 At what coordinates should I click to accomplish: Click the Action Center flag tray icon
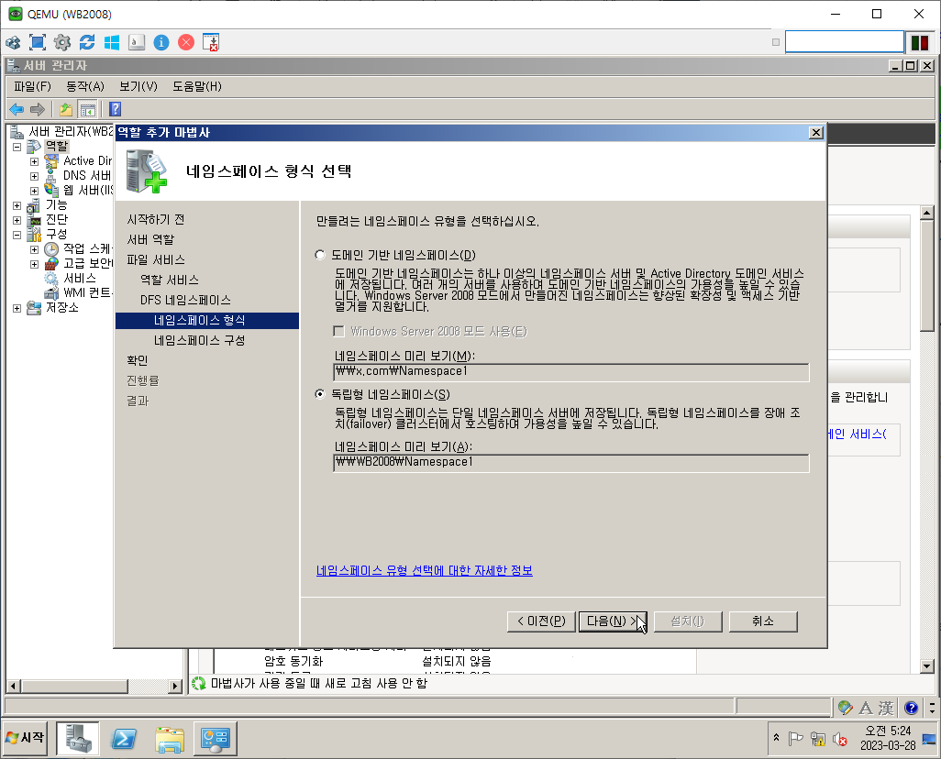pyautogui.click(x=795, y=739)
